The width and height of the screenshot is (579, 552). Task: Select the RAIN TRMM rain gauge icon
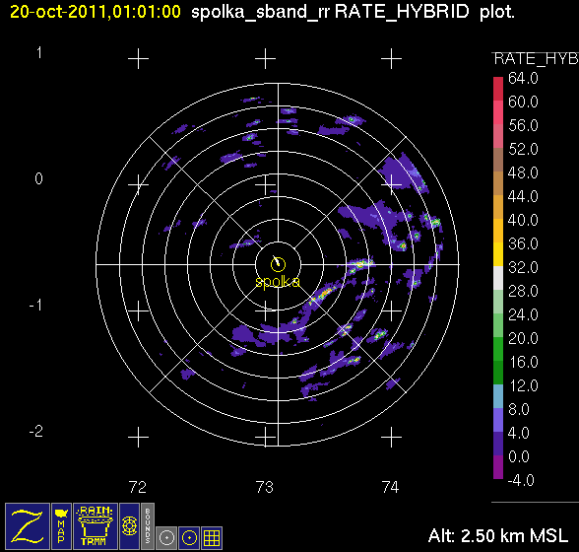[x=96, y=526]
